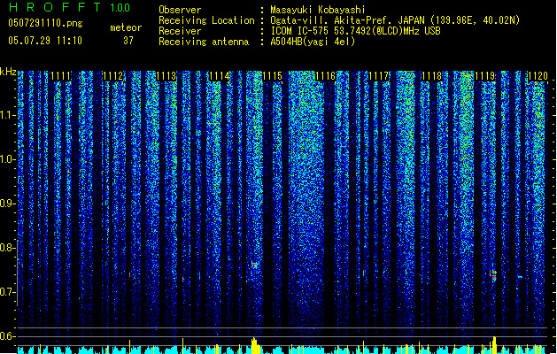Click the 1.1 frequency axis tick
Image resolution: width=557 pixels, height=354 pixels.
pyautogui.click(x=7, y=115)
